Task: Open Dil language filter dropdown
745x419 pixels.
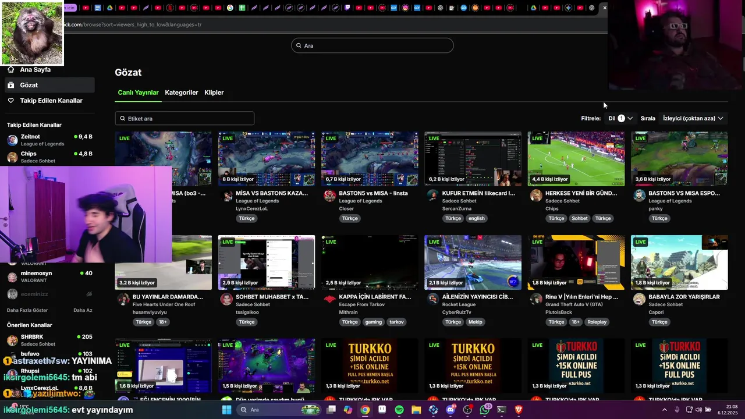Action: [x=620, y=118]
